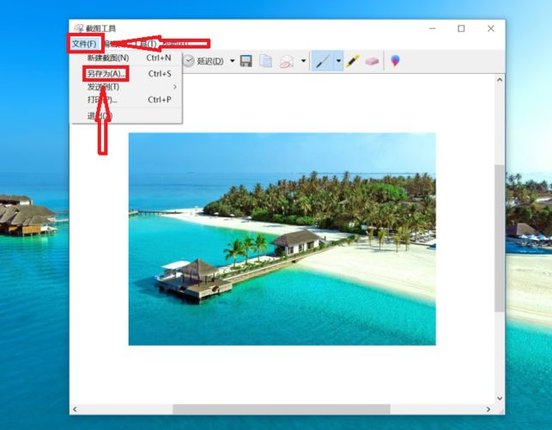Open the 延迟 delay dropdown arrow
552x430 pixels.
tap(232, 61)
